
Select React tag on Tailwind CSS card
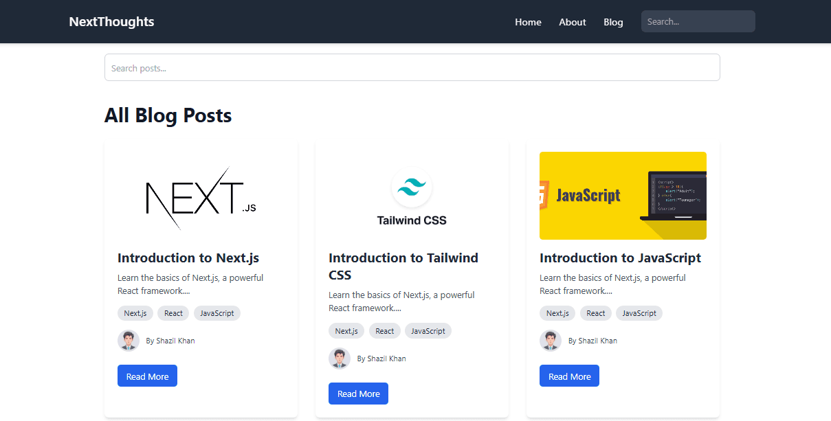click(384, 331)
